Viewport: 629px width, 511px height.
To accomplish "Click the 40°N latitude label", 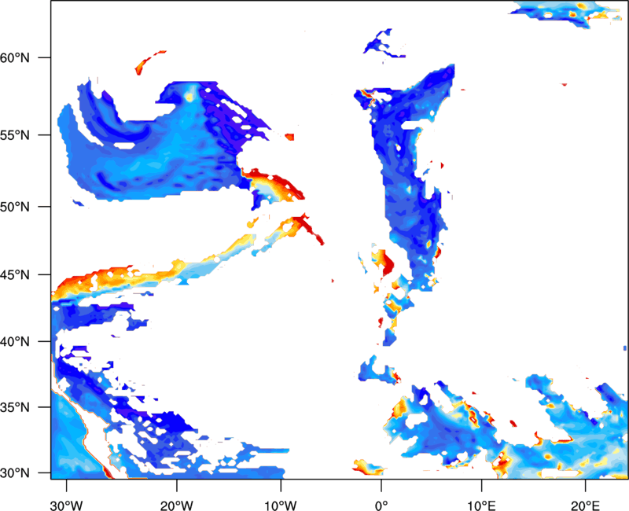I will click(x=15, y=342).
